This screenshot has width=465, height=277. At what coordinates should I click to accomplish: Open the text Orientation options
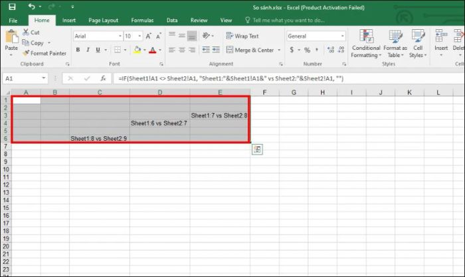(x=208, y=36)
